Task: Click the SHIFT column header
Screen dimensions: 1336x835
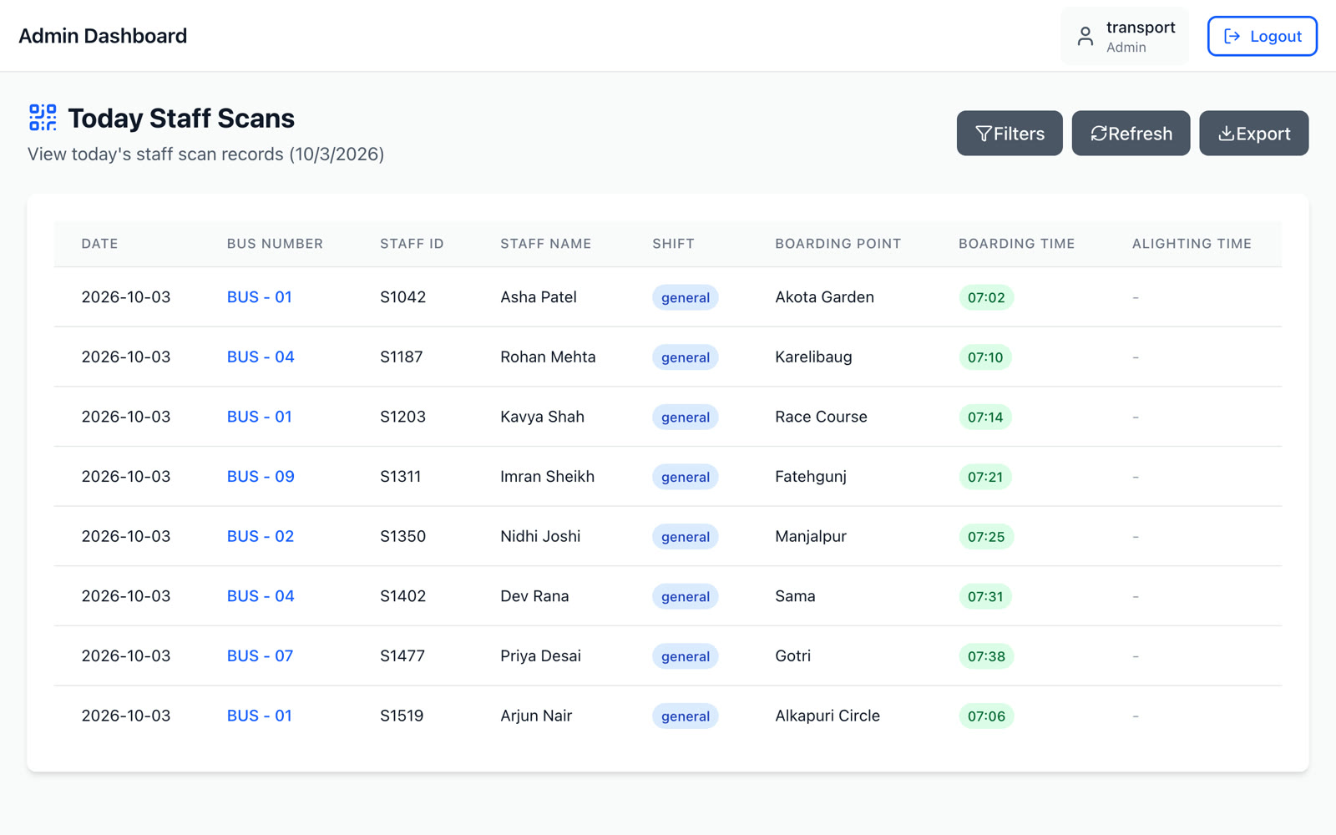Action: coord(673,244)
